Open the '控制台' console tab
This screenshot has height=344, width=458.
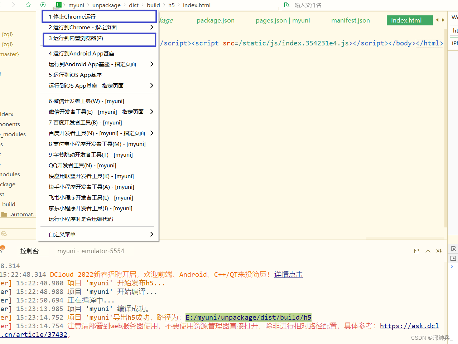(29, 251)
